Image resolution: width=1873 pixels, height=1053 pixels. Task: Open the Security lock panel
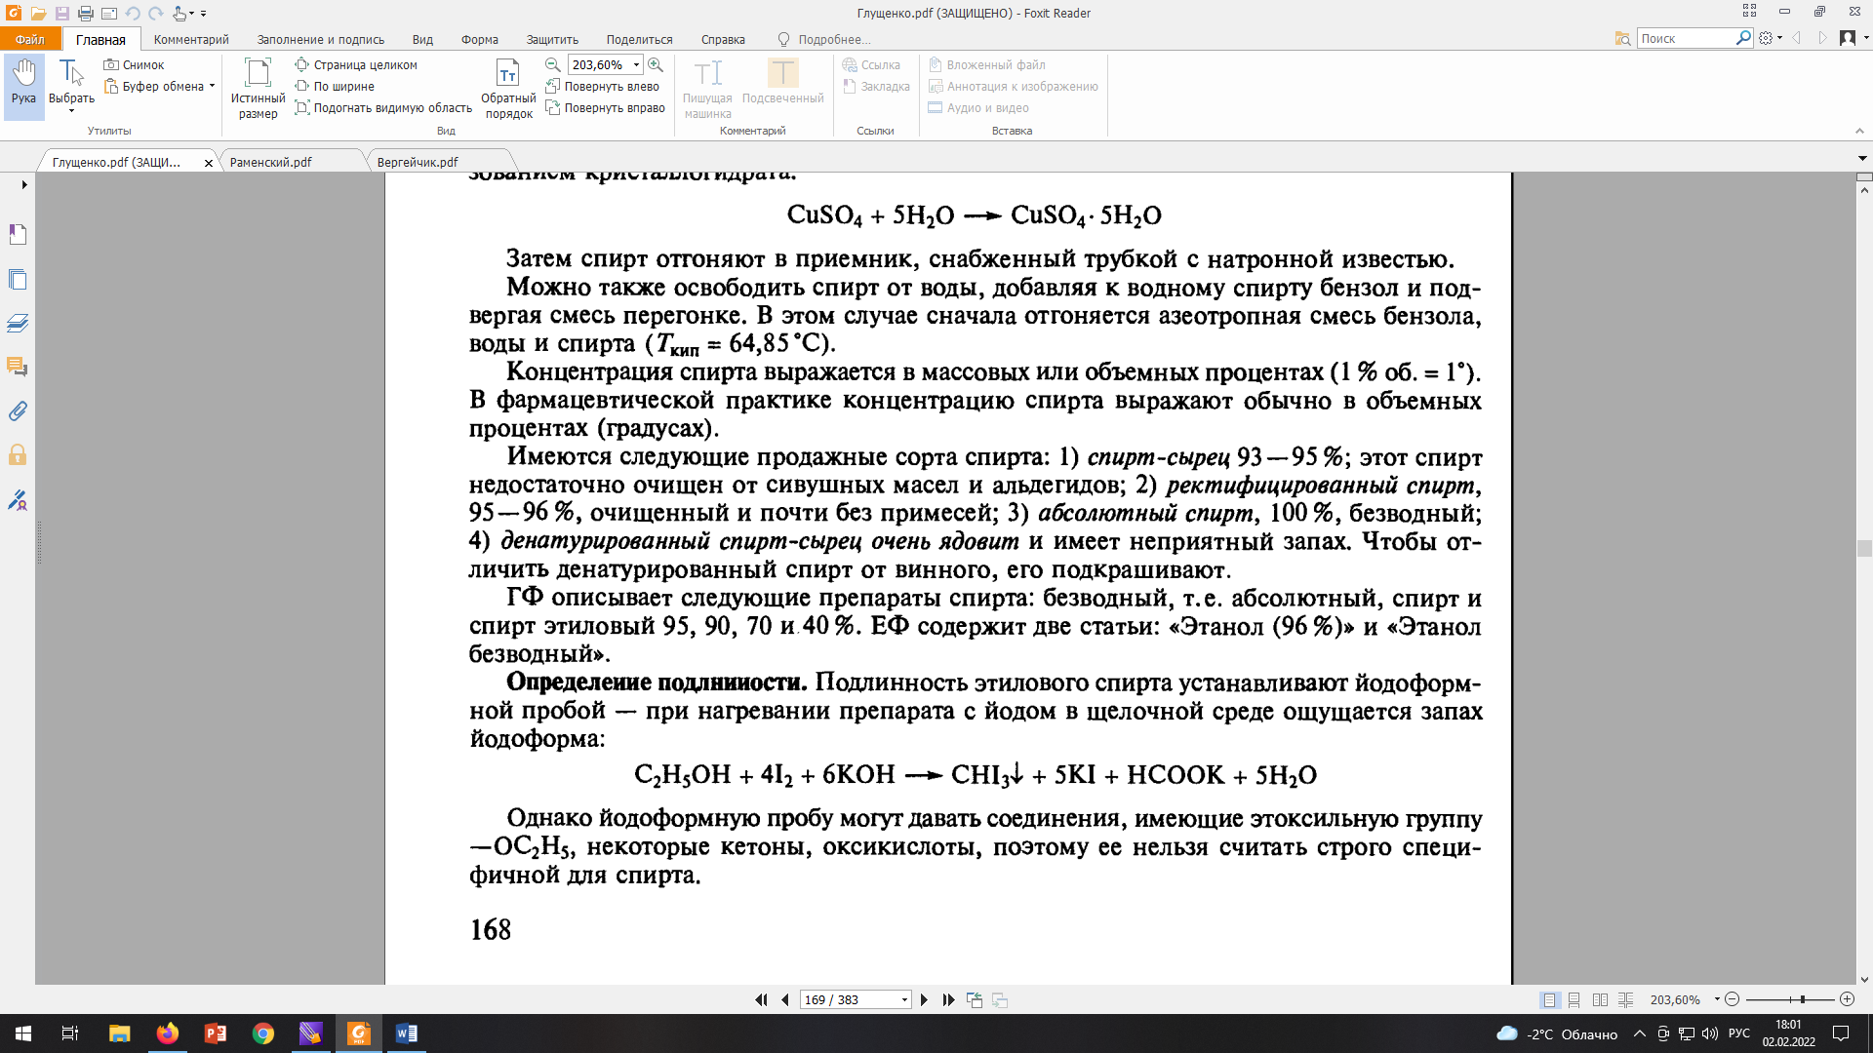click(x=18, y=455)
